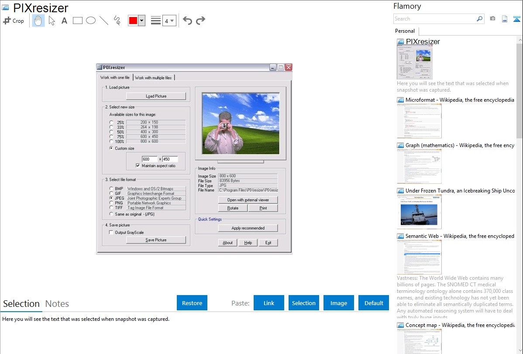
Task: Toggle the Maintain aspect ratio checkbox
Action: [x=138, y=165]
